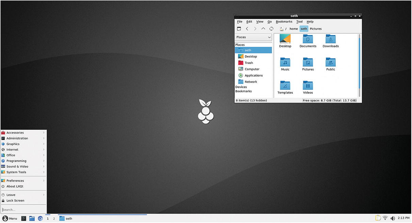The height and width of the screenshot is (223, 412).
Task: Switch to workspace 2 on the panel
Action: [x=54, y=219]
